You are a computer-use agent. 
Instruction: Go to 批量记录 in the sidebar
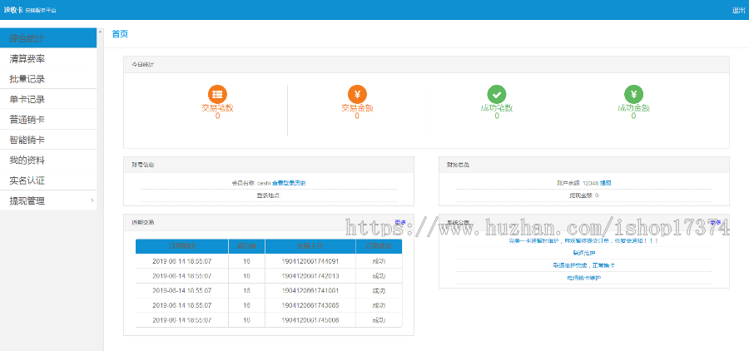coord(27,79)
